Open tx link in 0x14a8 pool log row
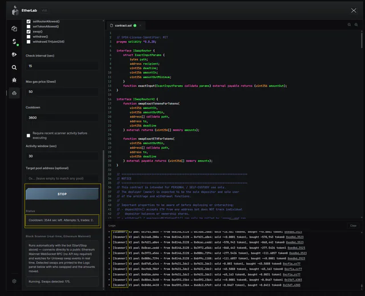Screen dimensions: 365x296 click(x=295, y=237)
